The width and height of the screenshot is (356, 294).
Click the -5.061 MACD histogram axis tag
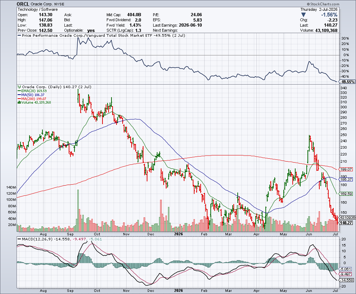345,269
